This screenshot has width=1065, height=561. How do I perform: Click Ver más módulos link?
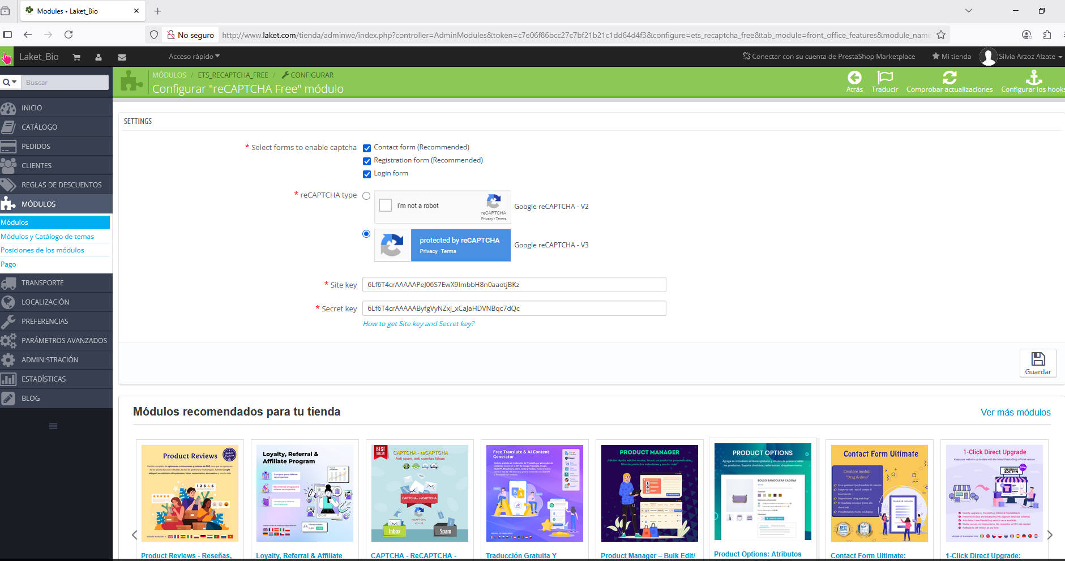1015,413
